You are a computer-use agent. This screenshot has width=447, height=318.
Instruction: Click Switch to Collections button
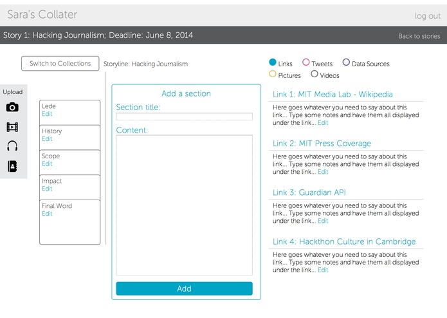[60, 63]
